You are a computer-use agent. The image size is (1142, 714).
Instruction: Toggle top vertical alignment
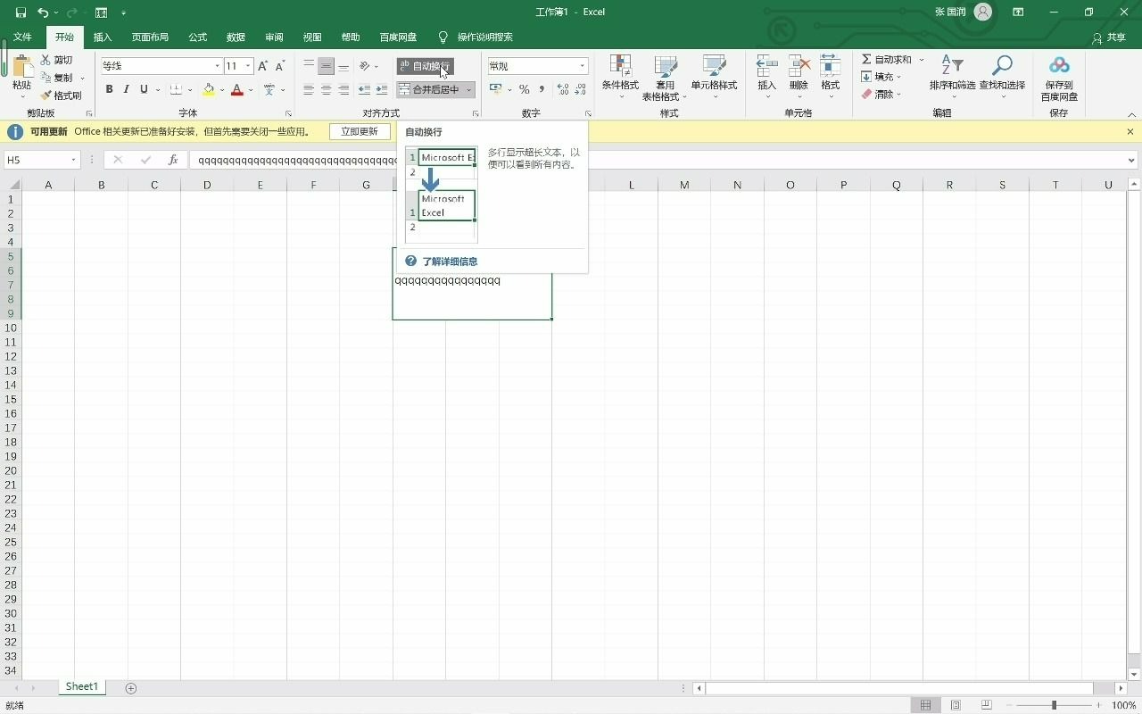(309, 66)
